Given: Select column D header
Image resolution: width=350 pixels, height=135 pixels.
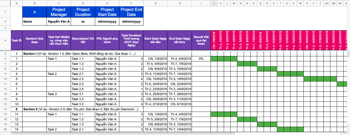Looking at the screenshot, I should click(83, 3).
